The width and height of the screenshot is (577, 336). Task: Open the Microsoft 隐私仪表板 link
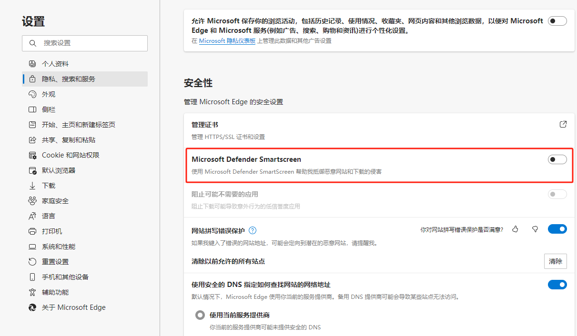coord(227,41)
